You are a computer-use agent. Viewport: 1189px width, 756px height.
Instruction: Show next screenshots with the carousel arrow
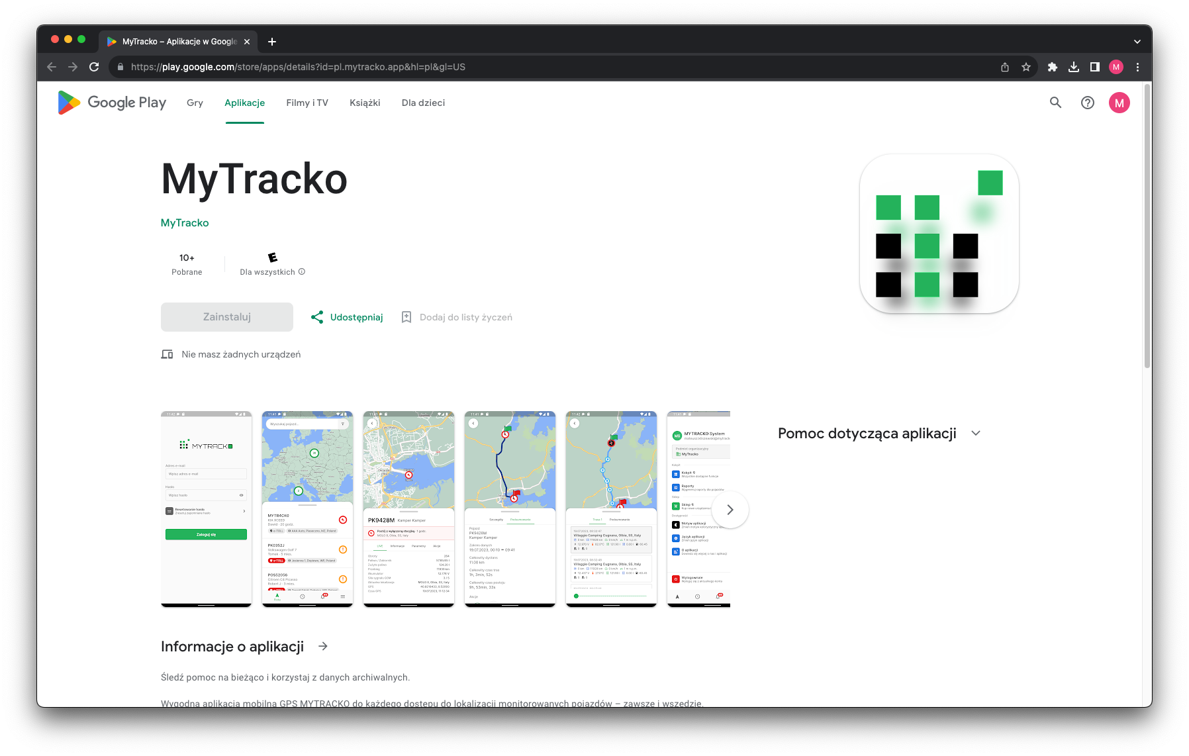click(730, 510)
